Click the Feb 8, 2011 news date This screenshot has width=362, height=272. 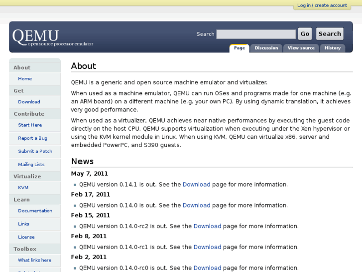(89, 236)
